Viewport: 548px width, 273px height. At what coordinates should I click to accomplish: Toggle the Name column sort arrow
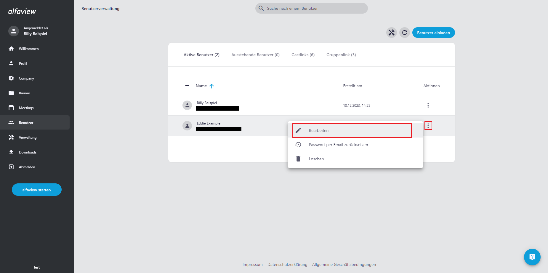(x=211, y=86)
